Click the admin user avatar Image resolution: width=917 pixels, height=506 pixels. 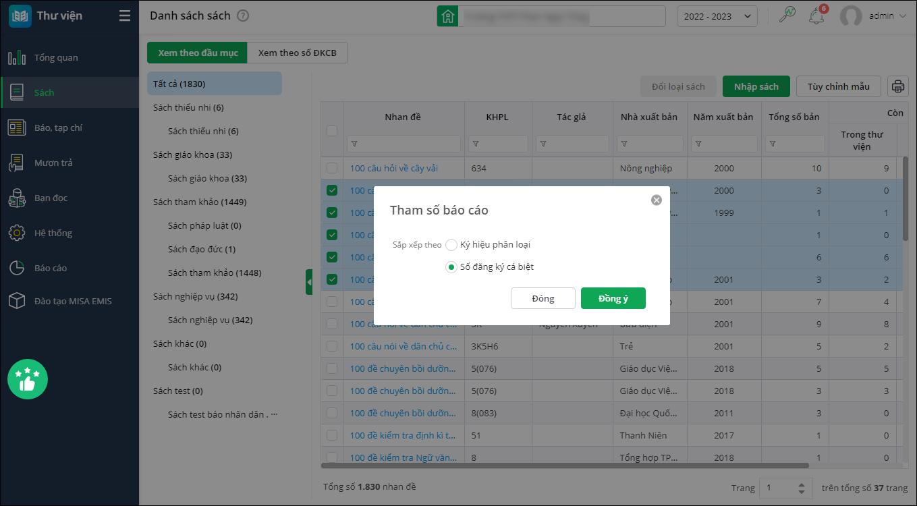coord(851,16)
